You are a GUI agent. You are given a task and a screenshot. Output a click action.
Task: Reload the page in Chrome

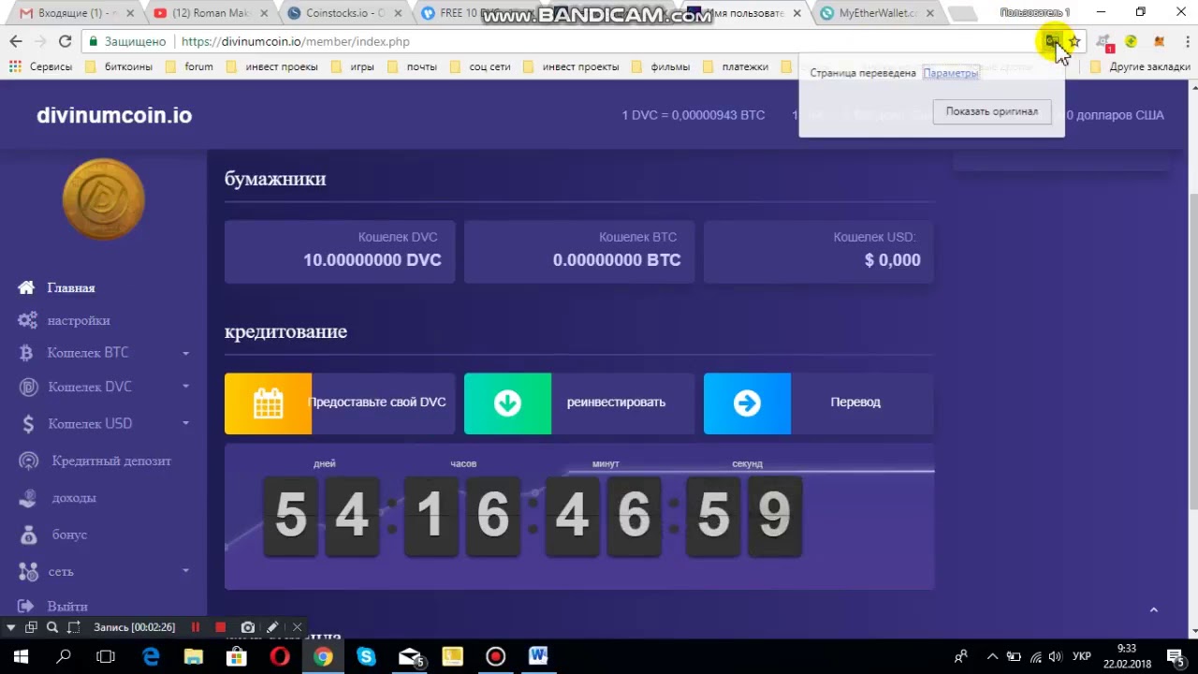[65, 41]
